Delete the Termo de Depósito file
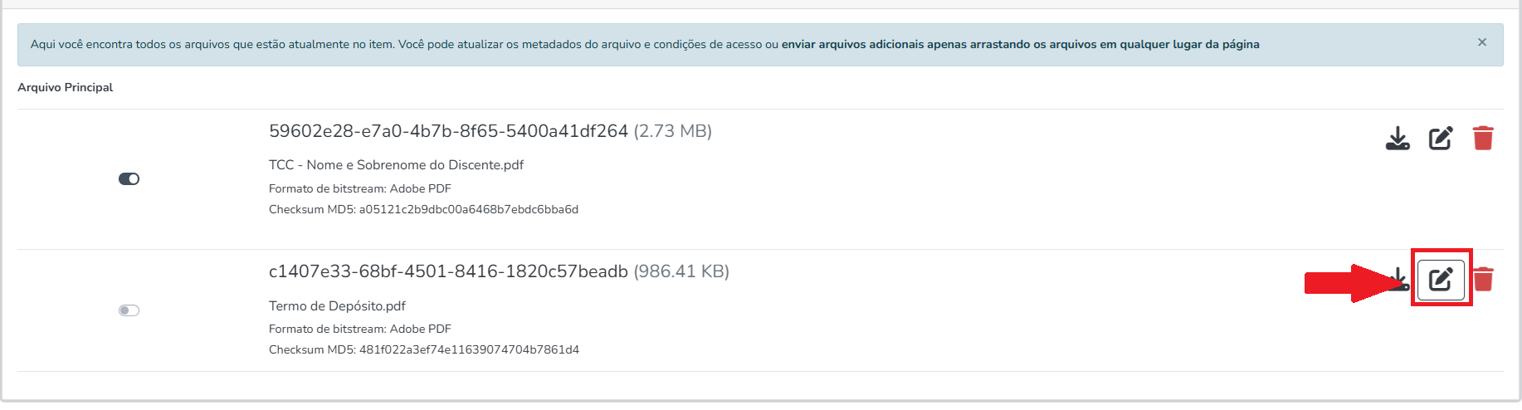The width and height of the screenshot is (1522, 410). coord(1483,279)
